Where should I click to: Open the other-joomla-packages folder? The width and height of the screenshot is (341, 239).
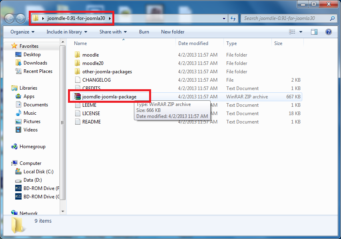pyautogui.click(x=107, y=72)
